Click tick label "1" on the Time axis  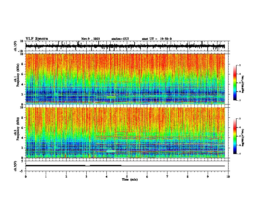pos(46,177)
